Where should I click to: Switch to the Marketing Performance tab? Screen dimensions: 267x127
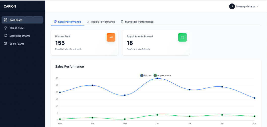point(139,22)
